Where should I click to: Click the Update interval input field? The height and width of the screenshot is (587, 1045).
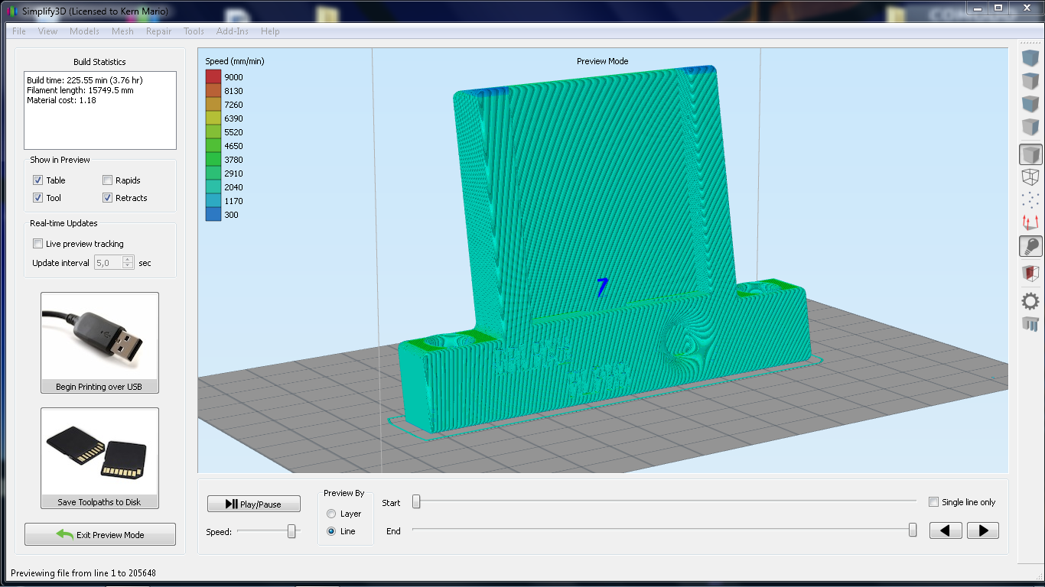pyautogui.click(x=108, y=263)
